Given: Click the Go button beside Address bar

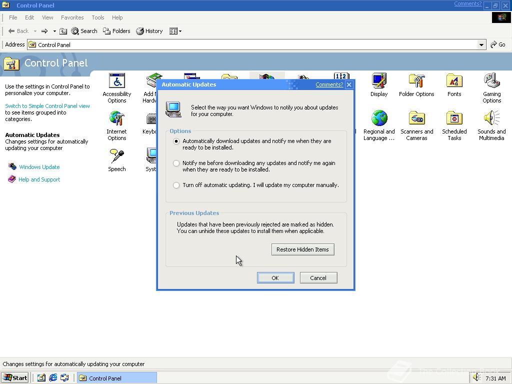Looking at the screenshot, I should tap(498, 44).
